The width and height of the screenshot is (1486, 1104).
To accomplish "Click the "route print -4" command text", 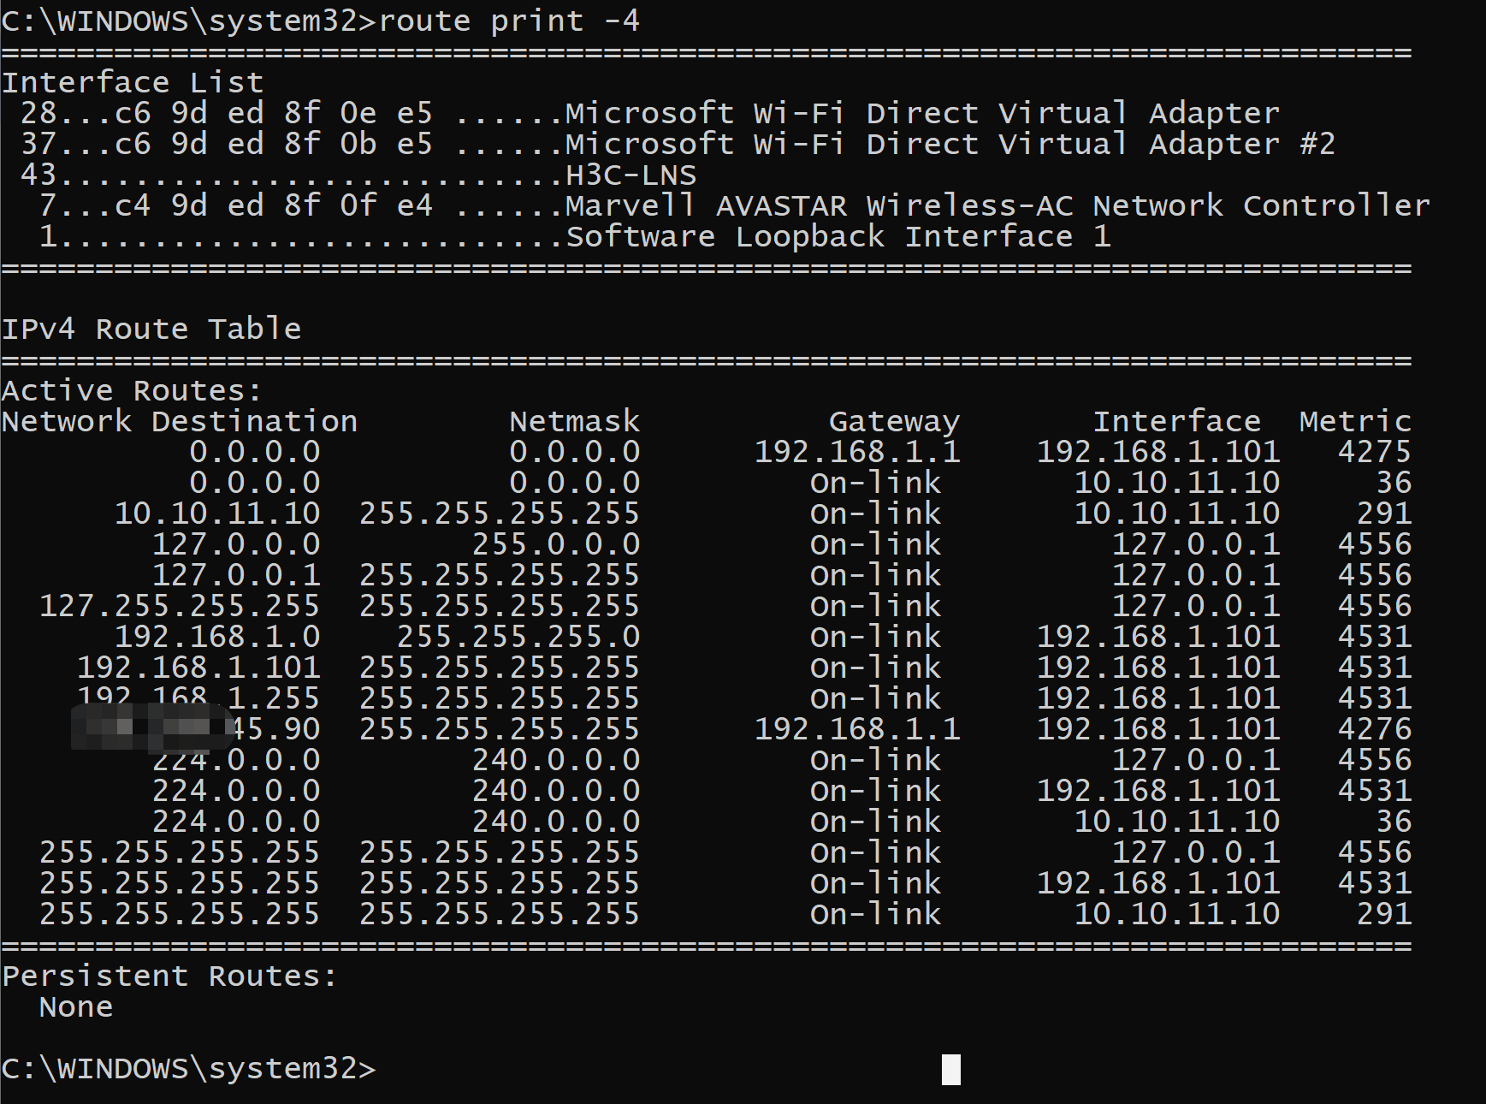I will (x=509, y=21).
